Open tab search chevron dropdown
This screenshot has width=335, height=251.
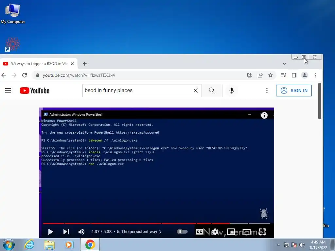[284, 64]
